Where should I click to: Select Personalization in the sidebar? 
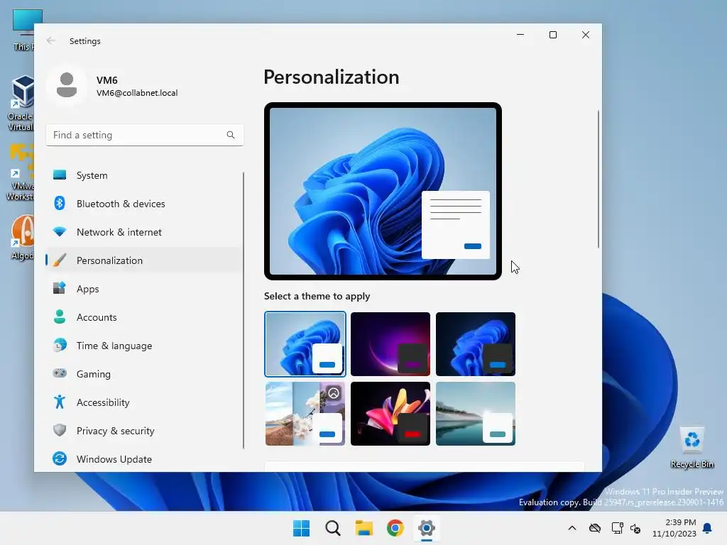pyautogui.click(x=143, y=260)
